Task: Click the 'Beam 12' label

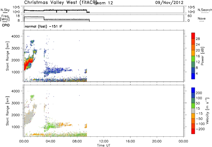Action: 103,3
